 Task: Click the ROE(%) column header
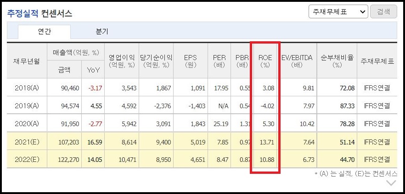[x=265, y=61]
